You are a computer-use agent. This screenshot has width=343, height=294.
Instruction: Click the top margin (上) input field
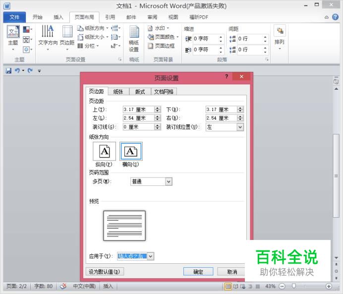(138, 110)
